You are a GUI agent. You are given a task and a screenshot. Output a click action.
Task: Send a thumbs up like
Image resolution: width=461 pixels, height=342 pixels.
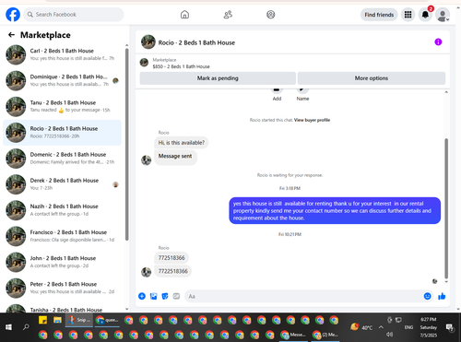pyautogui.click(x=442, y=296)
